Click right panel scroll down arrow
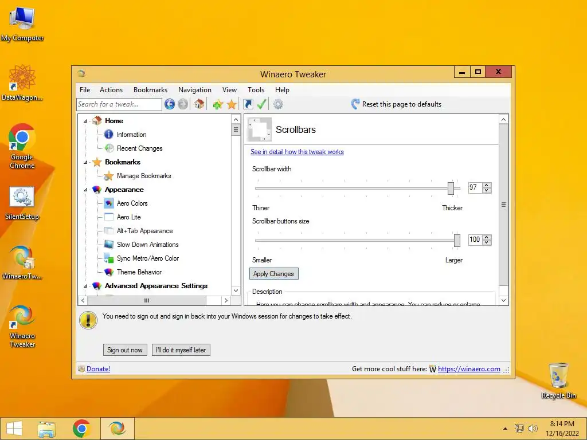The image size is (587, 440). (503, 300)
